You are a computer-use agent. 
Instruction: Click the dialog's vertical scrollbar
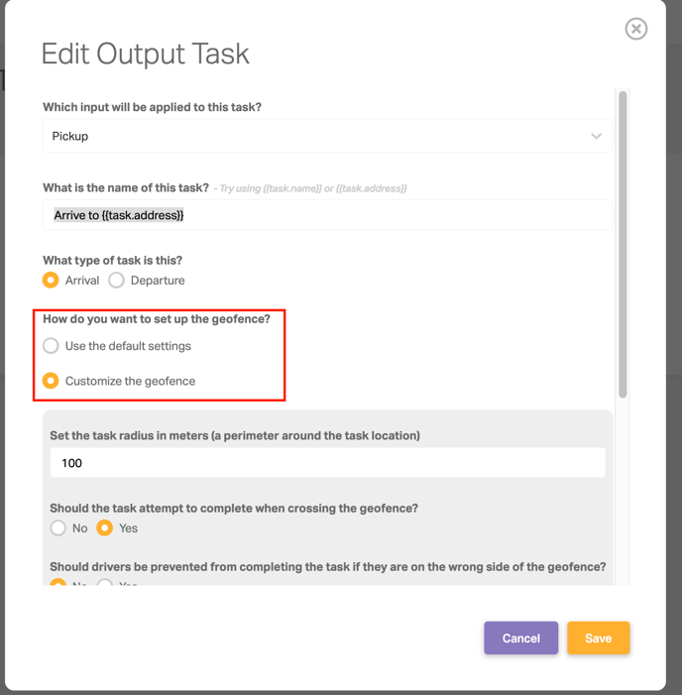pos(623,245)
